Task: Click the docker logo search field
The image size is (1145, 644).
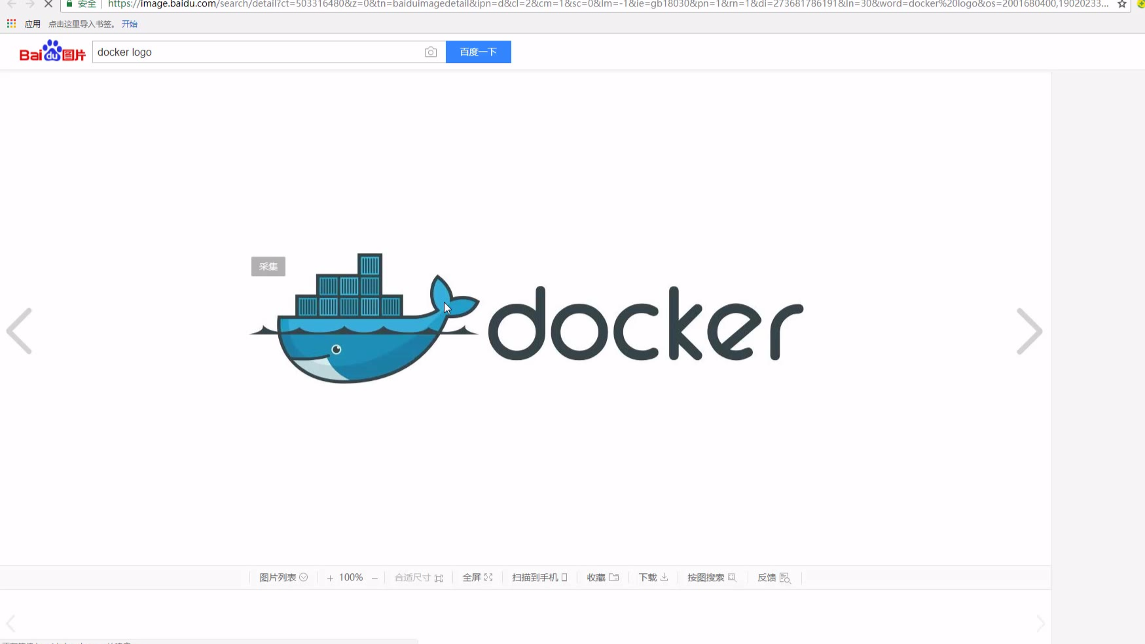Action: [x=255, y=52]
